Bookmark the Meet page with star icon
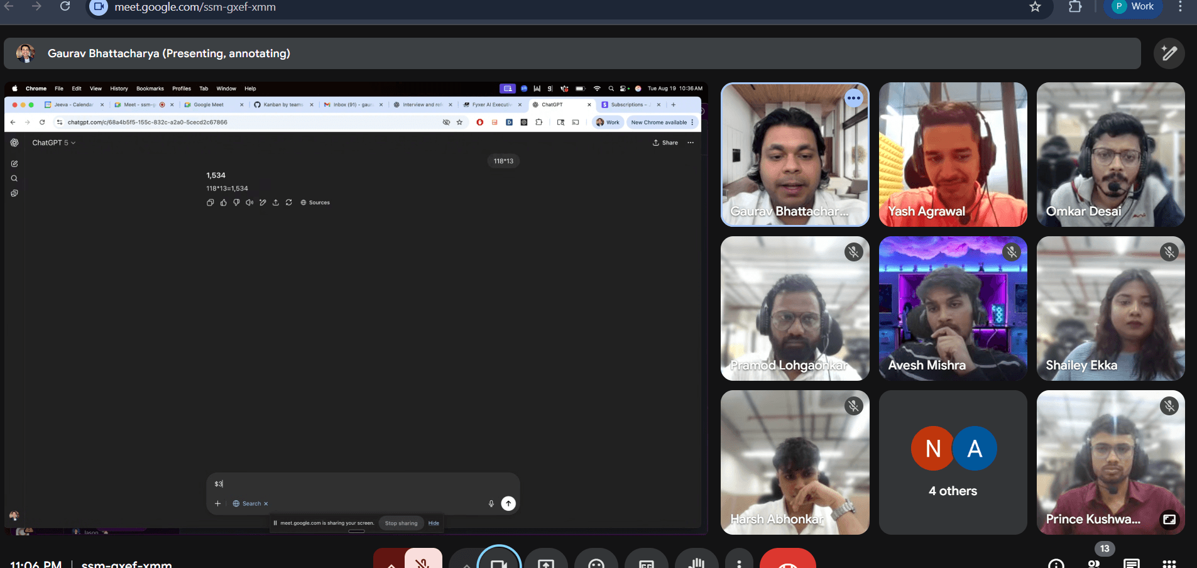 (1036, 7)
